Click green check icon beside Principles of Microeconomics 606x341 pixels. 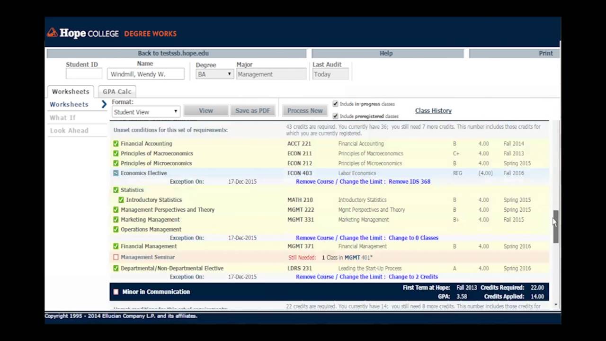[x=116, y=163]
